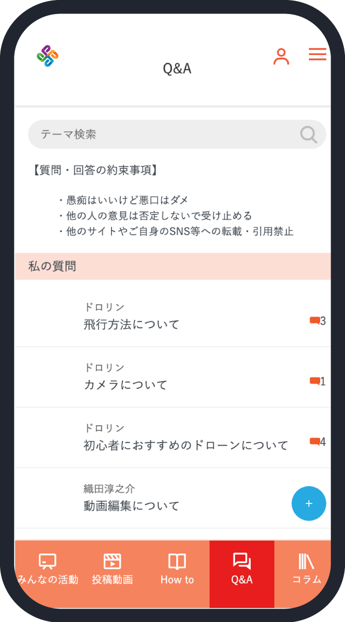This screenshot has height=622, width=345.
Task: Focus the テーマ検索 search field
Action: (x=162, y=134)
